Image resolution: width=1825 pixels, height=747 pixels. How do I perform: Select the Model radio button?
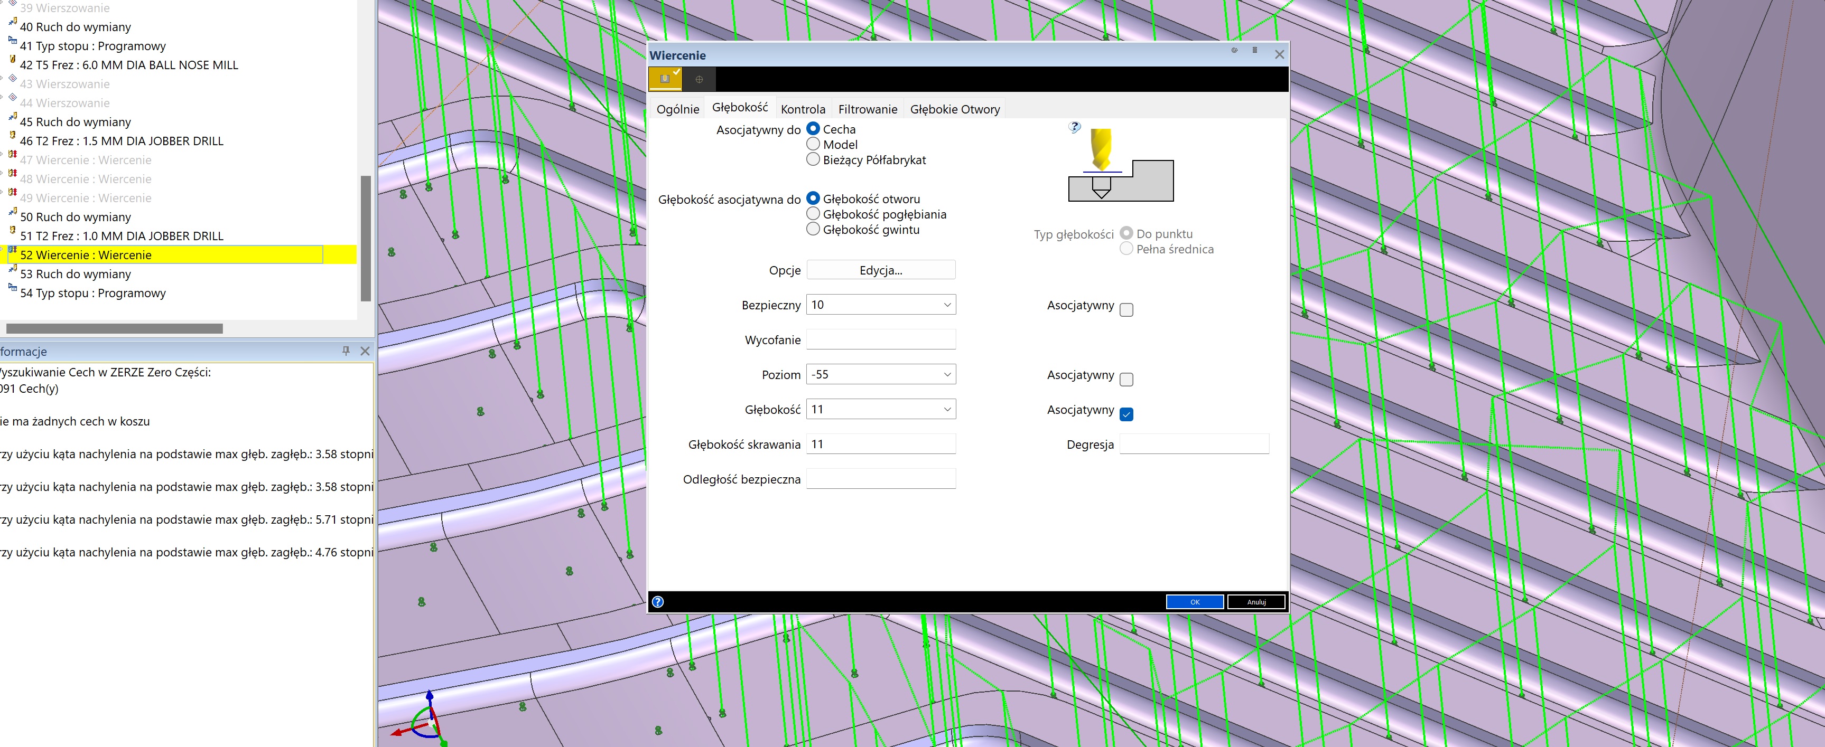coord(813,144)
